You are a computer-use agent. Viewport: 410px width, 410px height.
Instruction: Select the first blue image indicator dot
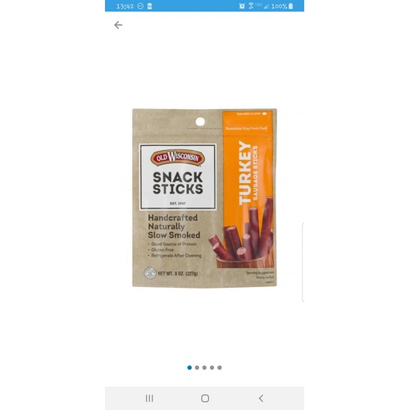point(189,367)
